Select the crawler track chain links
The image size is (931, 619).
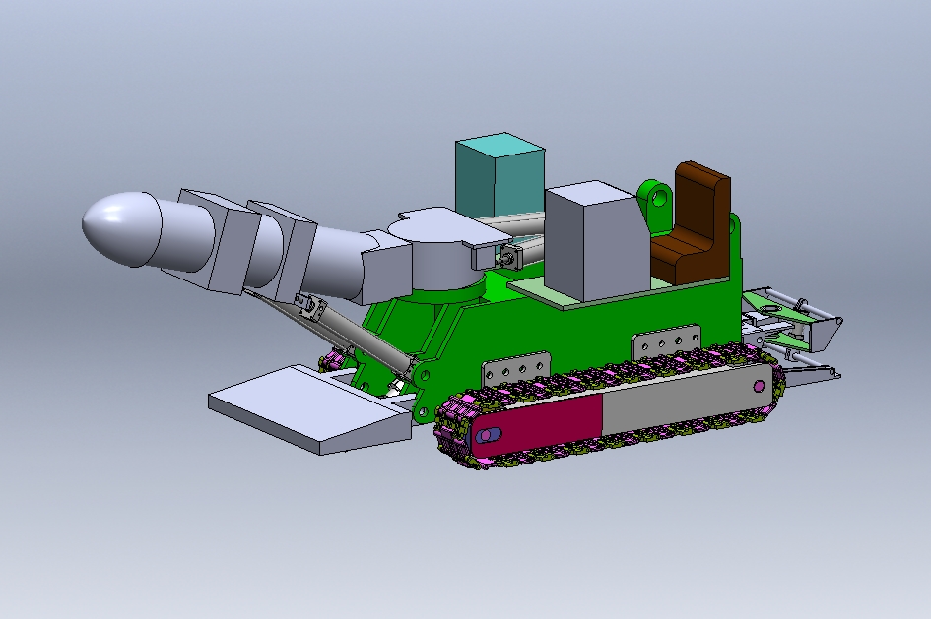(609, 406)
